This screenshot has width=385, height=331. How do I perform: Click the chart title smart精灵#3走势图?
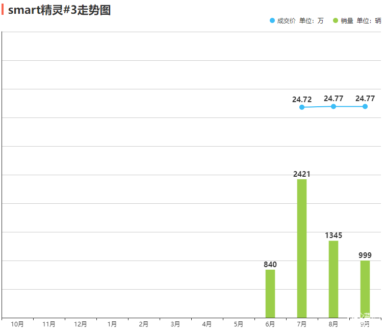[59, 10]
